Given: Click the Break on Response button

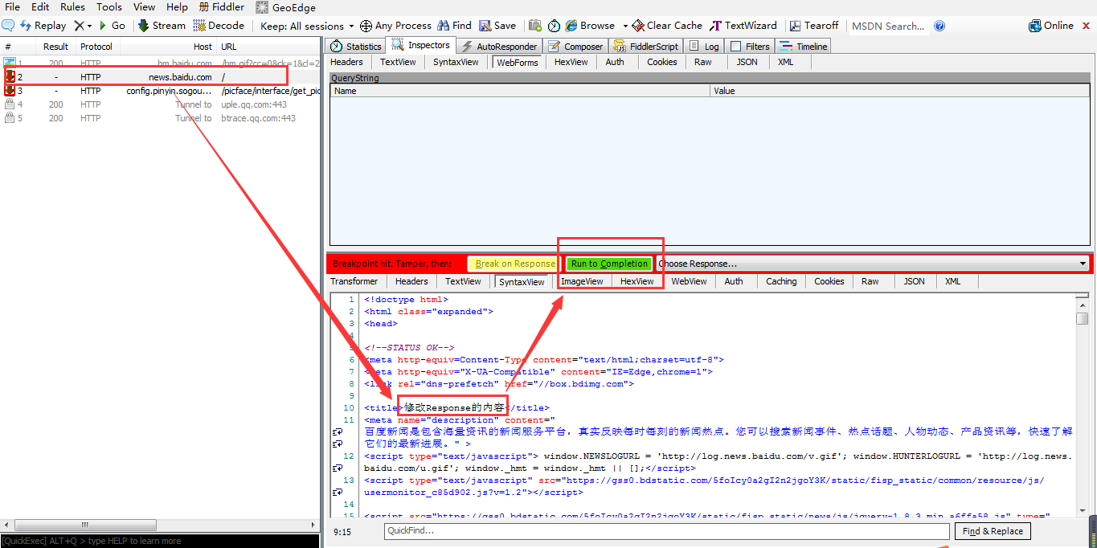Looking at the screenshot, I should click(x=512, y=264).
